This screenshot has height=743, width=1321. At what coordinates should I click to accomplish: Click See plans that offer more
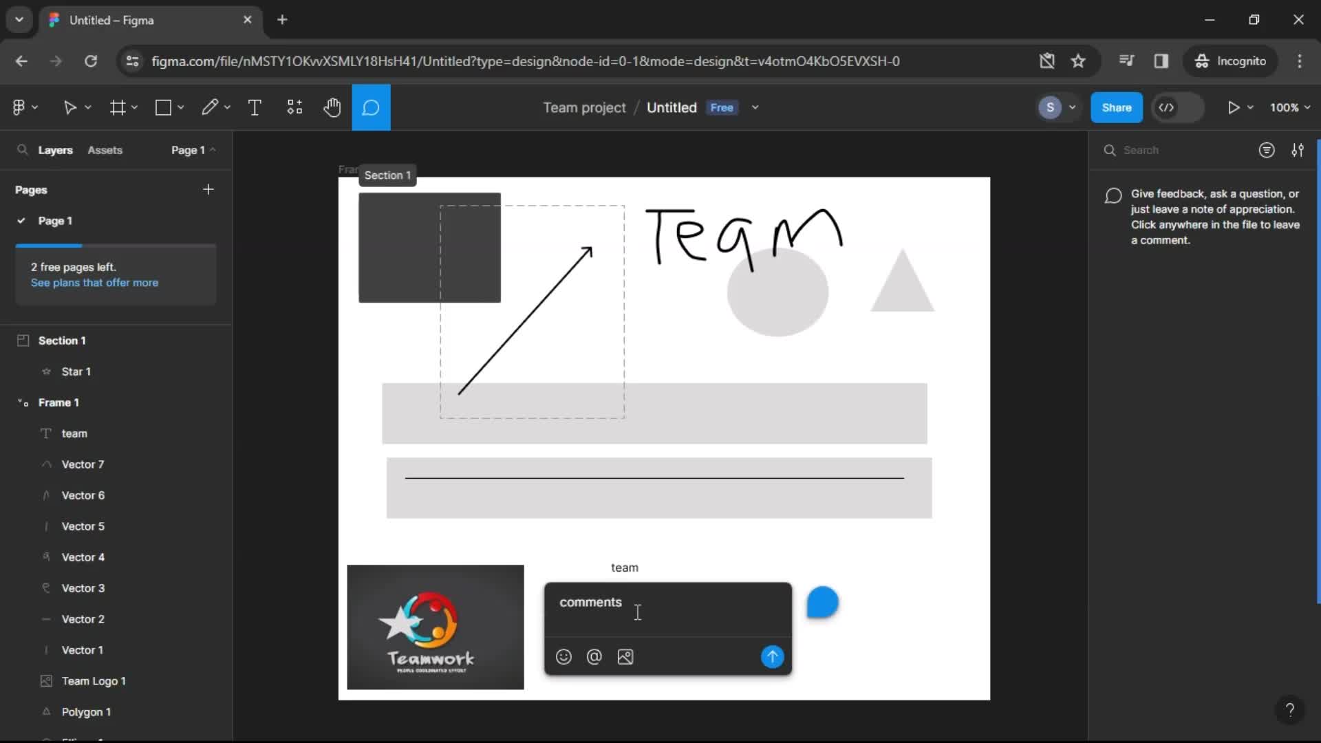tap(94, 282)
